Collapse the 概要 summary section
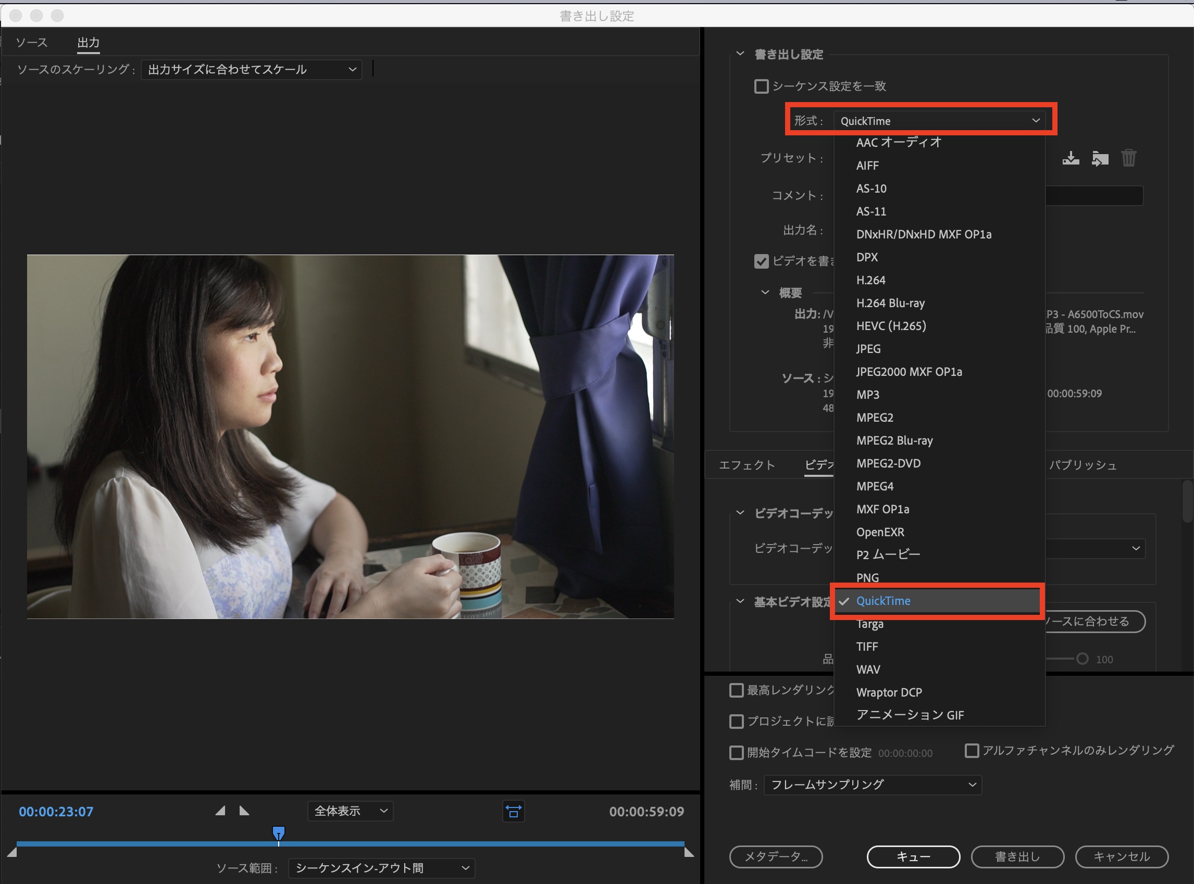Viewport: 1194px width, 884px height. 765,292
